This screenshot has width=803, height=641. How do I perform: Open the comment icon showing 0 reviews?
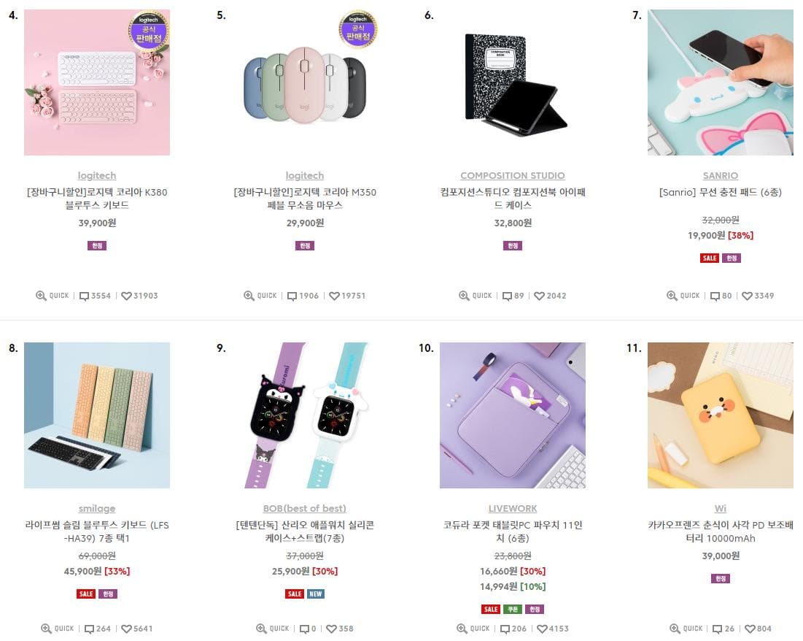[x=304, y=628]
